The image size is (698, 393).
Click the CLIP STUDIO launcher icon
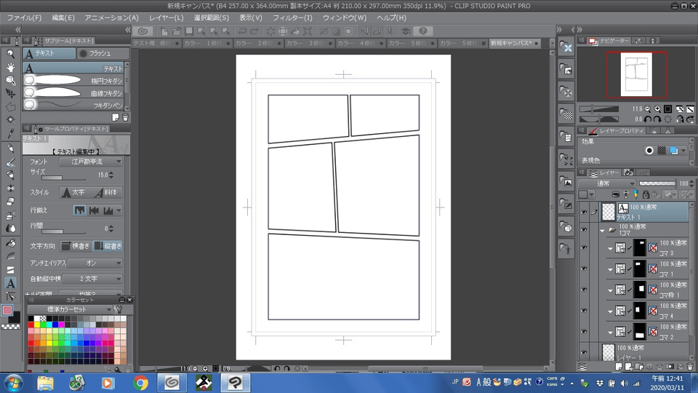pyautogui.click(x=143, y=31)
